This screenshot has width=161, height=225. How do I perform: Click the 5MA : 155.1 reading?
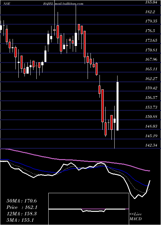point(20,220)
